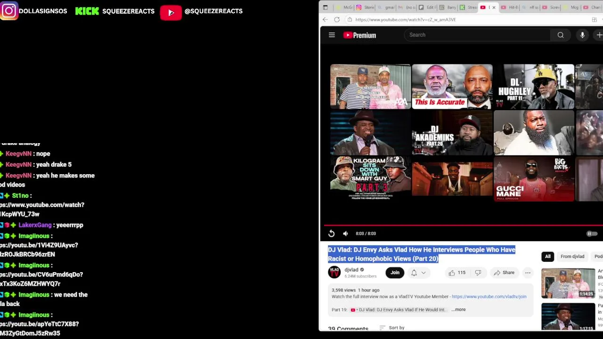Dislike the video

[x=478, y=273]
